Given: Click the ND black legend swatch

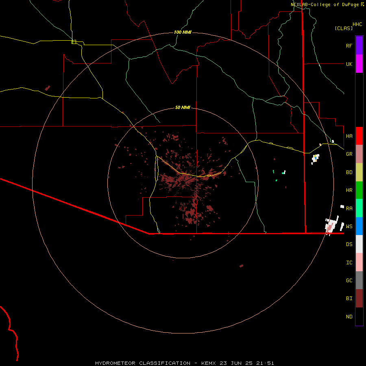Looking at the screenshot, I should click(x=359, y=316).
